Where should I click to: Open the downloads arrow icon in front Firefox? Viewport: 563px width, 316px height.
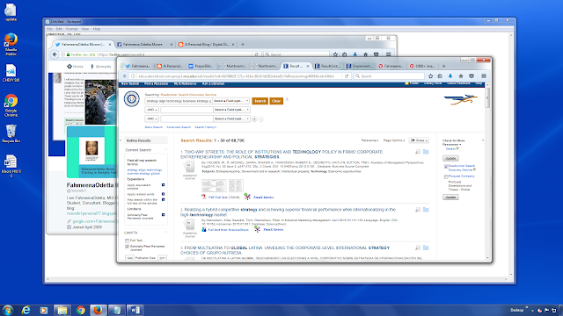450,76
